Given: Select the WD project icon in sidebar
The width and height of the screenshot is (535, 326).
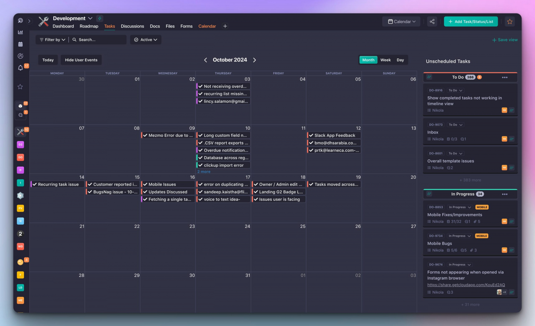Looking at the screenshot, I should (21, 246).
